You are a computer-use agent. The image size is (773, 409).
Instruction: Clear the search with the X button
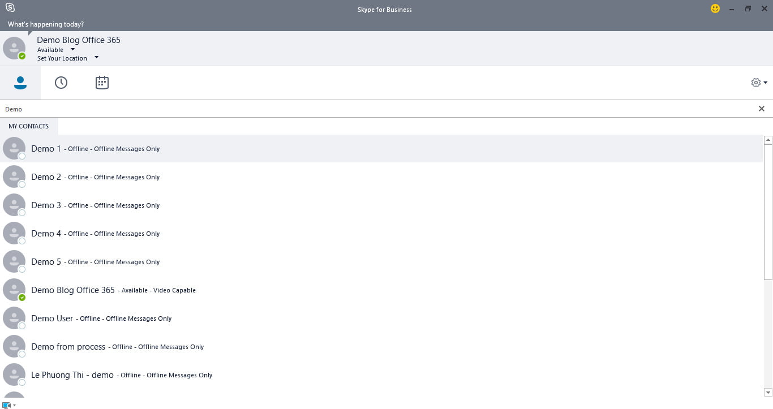pyautogui.click(x=762, y=109)
